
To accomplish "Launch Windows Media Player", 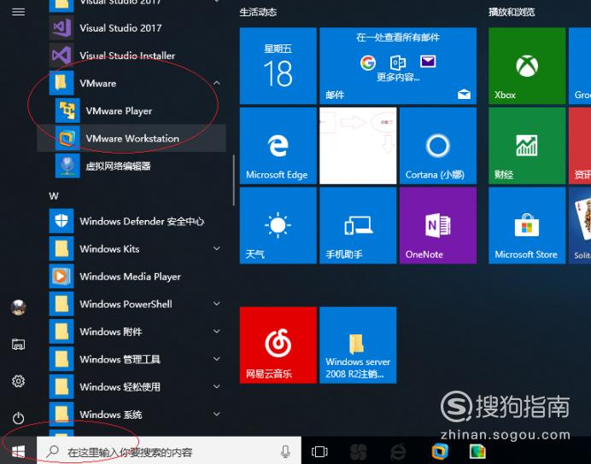I will tap(132, 276).
